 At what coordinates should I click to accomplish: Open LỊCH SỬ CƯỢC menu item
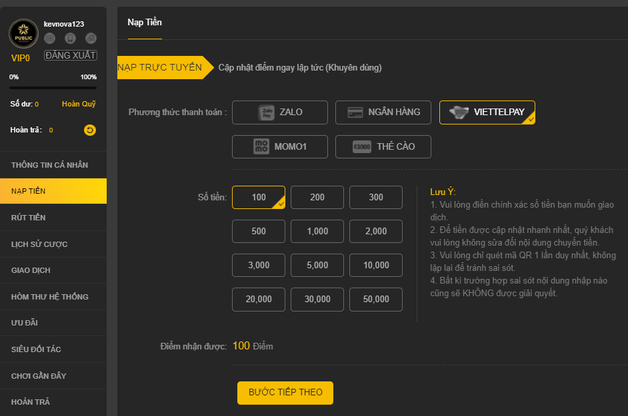(x=53, y=244)
